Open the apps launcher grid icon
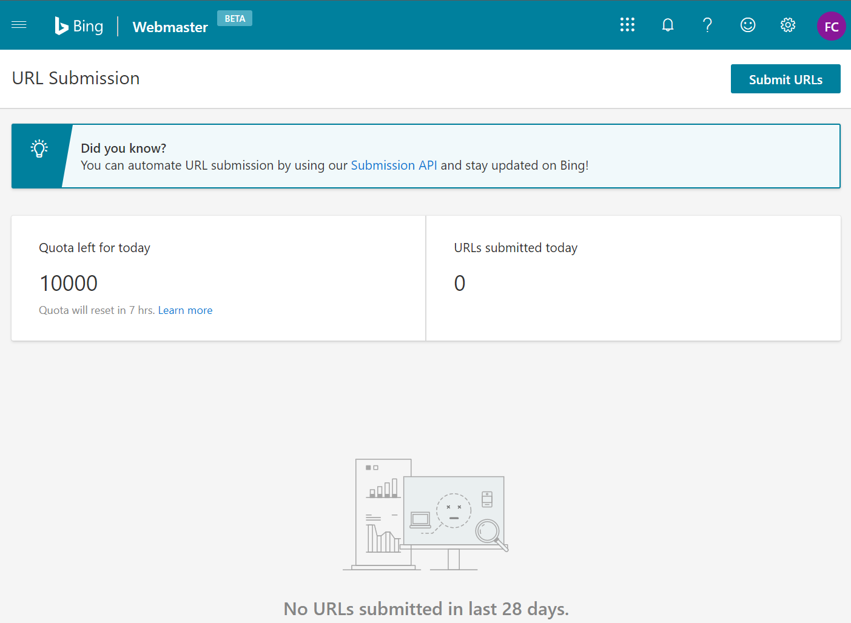 pyautogui.click(x=627, y=25)
